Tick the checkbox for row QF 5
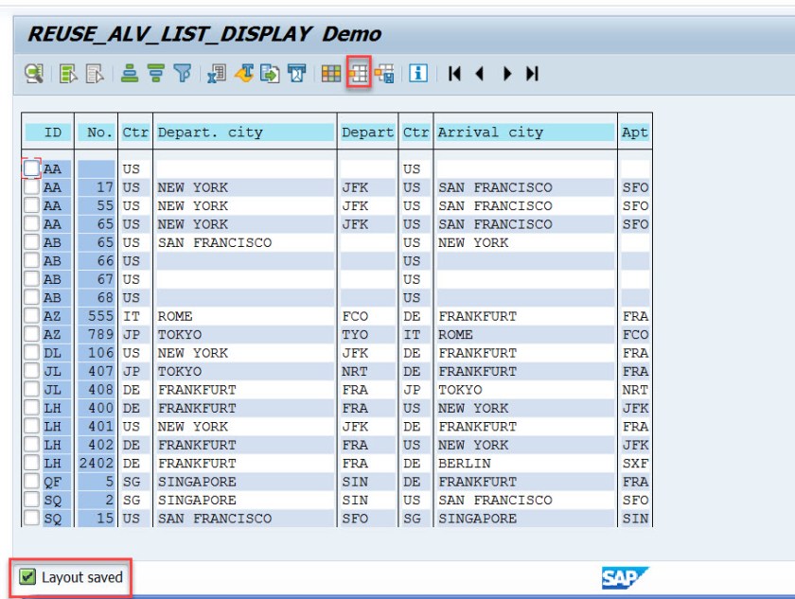 [31, 482]
